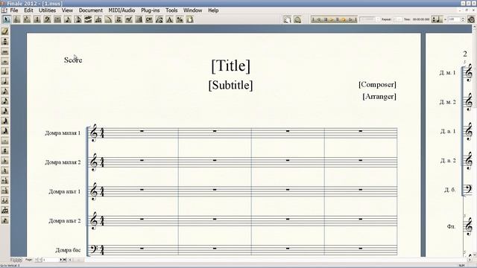Open playback settings speaker icon
Viewport: 477px width, 268px height.
[x=471, y=19]
